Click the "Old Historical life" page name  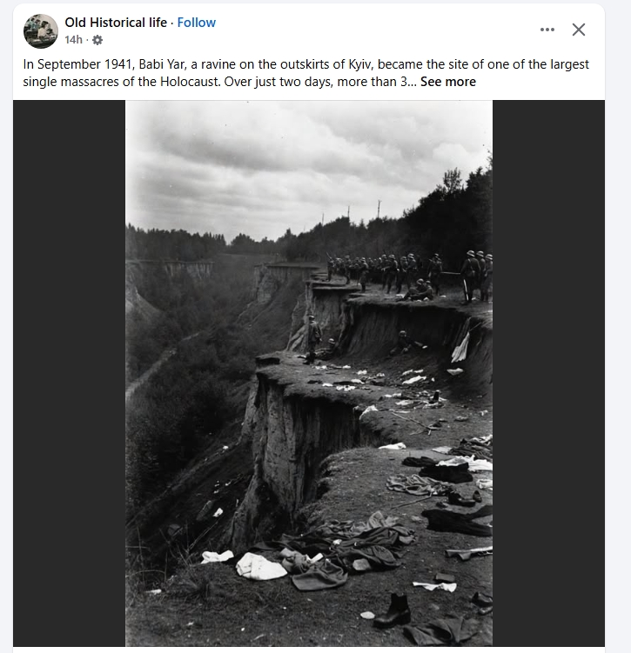click(x=116, y=23)
